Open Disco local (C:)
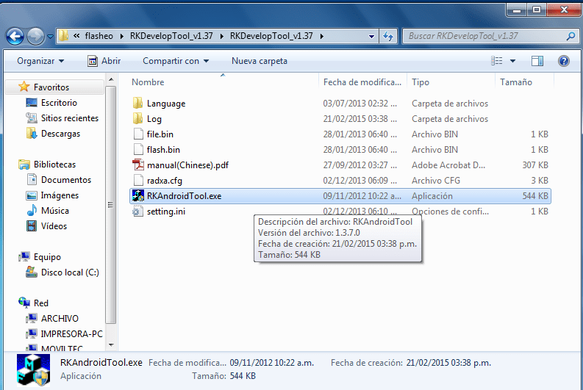Viewport: 583px width, 390px height. pyautogui.click(x=62, y=272)
